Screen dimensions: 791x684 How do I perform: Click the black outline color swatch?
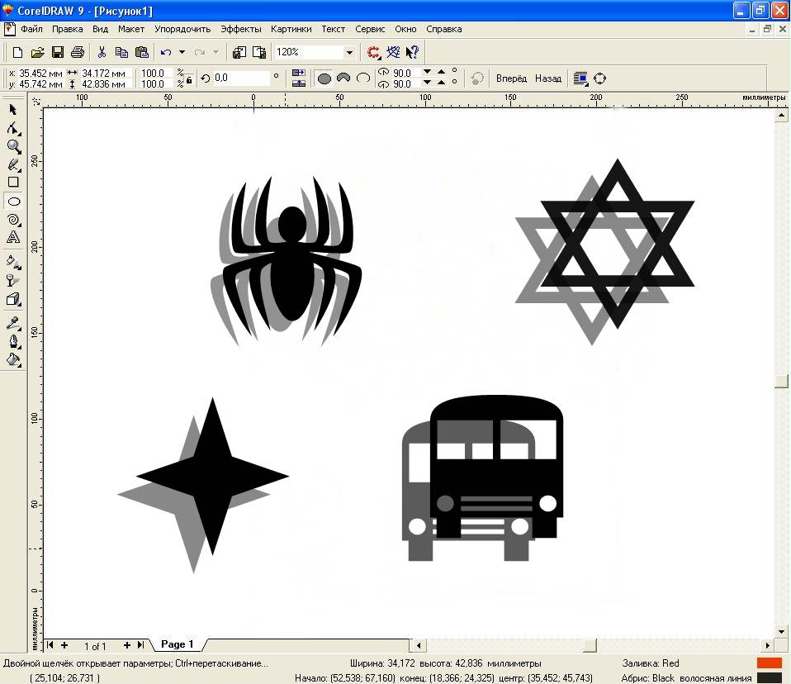point(770,678)
